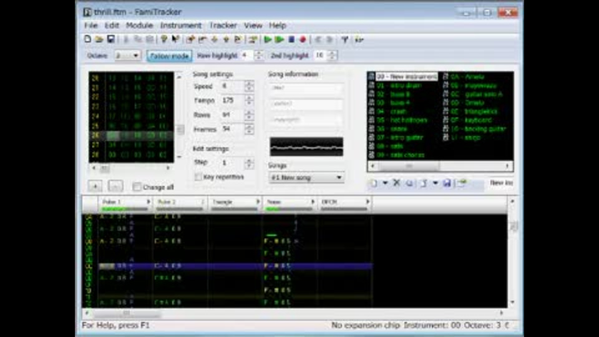Click the arrow on the Noise channel header
The image size is (599, 337).
click(x=313, y=202)
